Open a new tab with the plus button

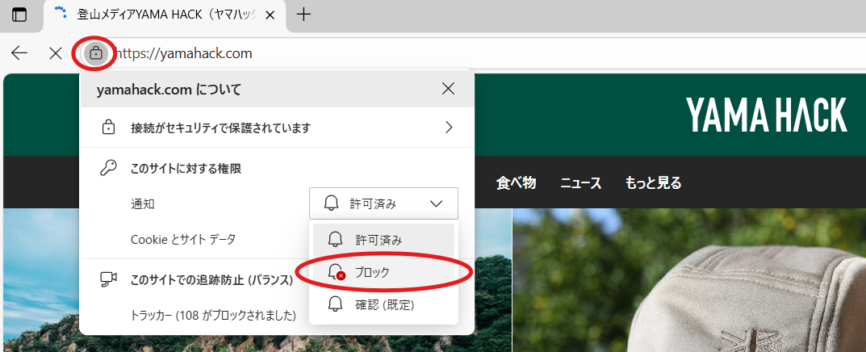click(303, 15)
